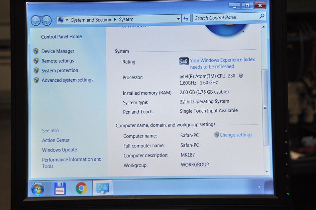This screenshot has height=210, width=316.
Task: Click shield icon beside Advanced system settings
Action: click(x=36, y=80)
